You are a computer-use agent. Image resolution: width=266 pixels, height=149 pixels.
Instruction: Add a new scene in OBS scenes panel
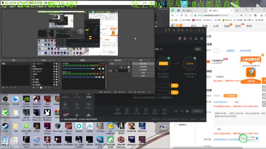tap(3, 88)
